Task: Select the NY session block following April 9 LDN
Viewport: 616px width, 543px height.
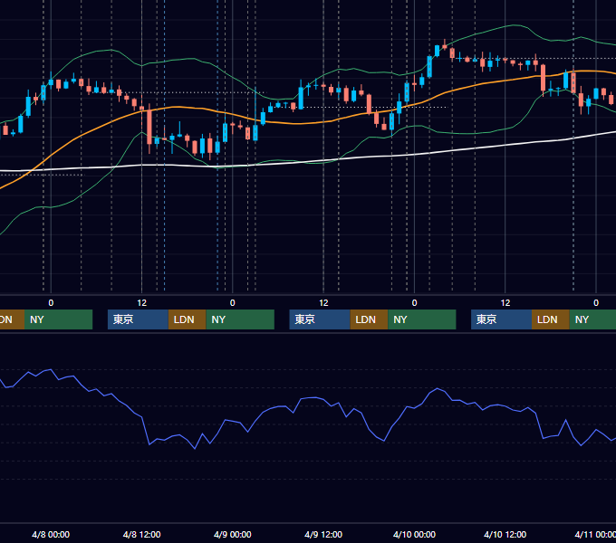Action: click(422, 319)
